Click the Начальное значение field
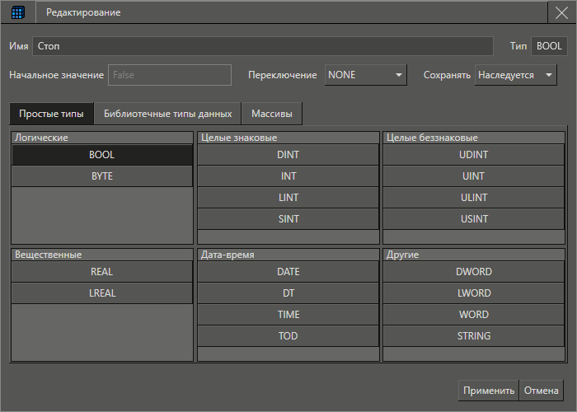Viewport: 577px width, 412px height. tap(170, 75)
